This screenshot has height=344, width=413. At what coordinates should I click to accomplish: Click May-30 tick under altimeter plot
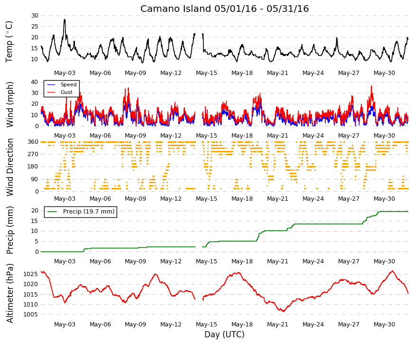coord(384,325)
